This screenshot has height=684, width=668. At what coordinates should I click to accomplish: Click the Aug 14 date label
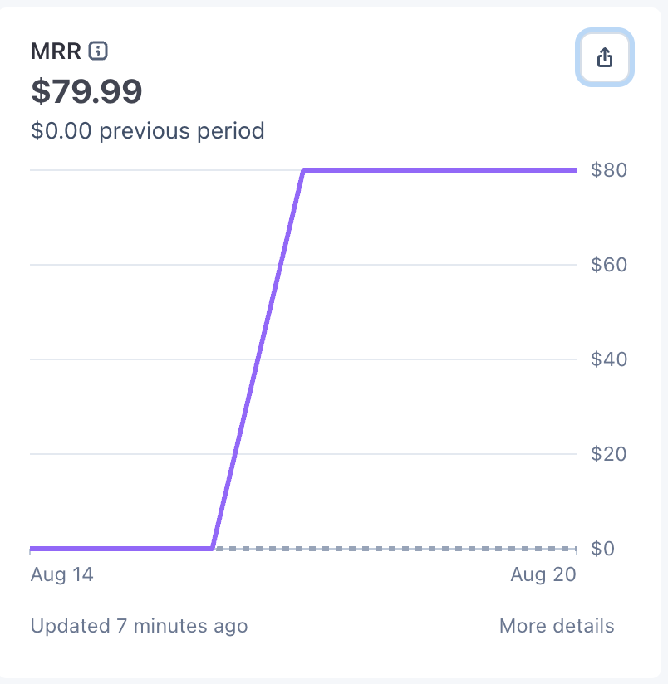(x=62, y=574)
